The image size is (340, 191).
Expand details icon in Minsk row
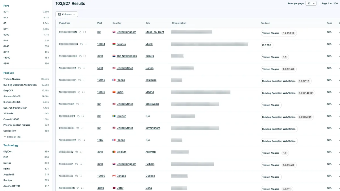(86, 44)
